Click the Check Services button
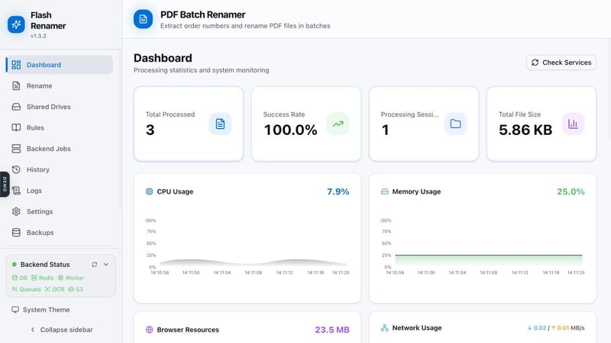This screenshot has height=343, width=611. (x=561, y=63)
